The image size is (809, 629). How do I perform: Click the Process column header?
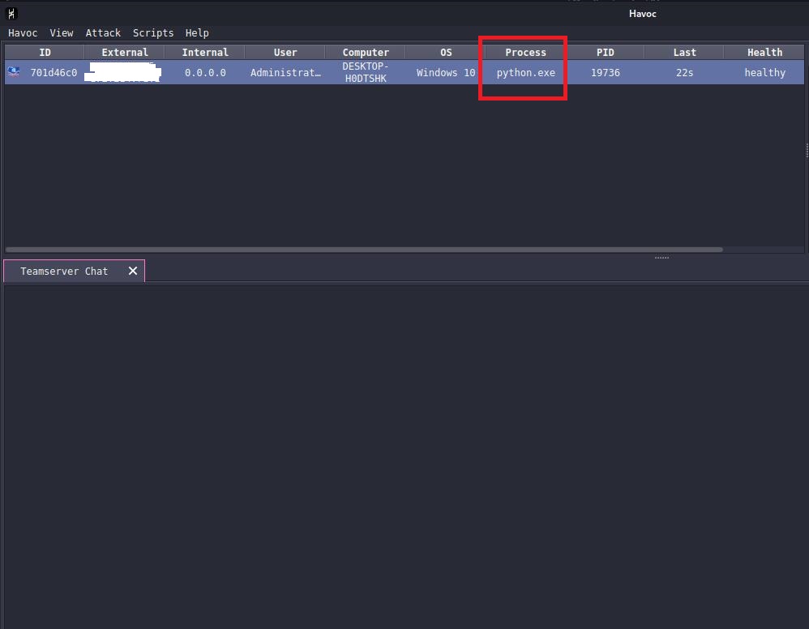coord(525,52)
